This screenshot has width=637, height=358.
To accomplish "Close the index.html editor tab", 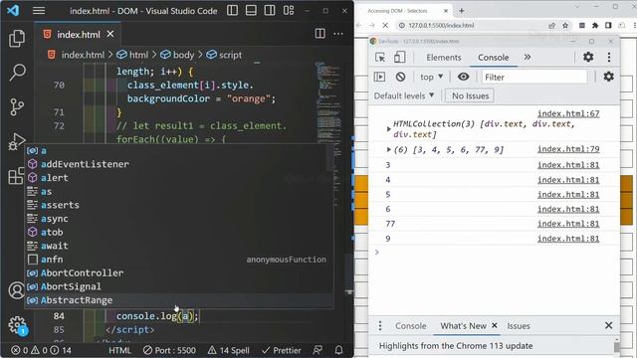I will (110, 35).
